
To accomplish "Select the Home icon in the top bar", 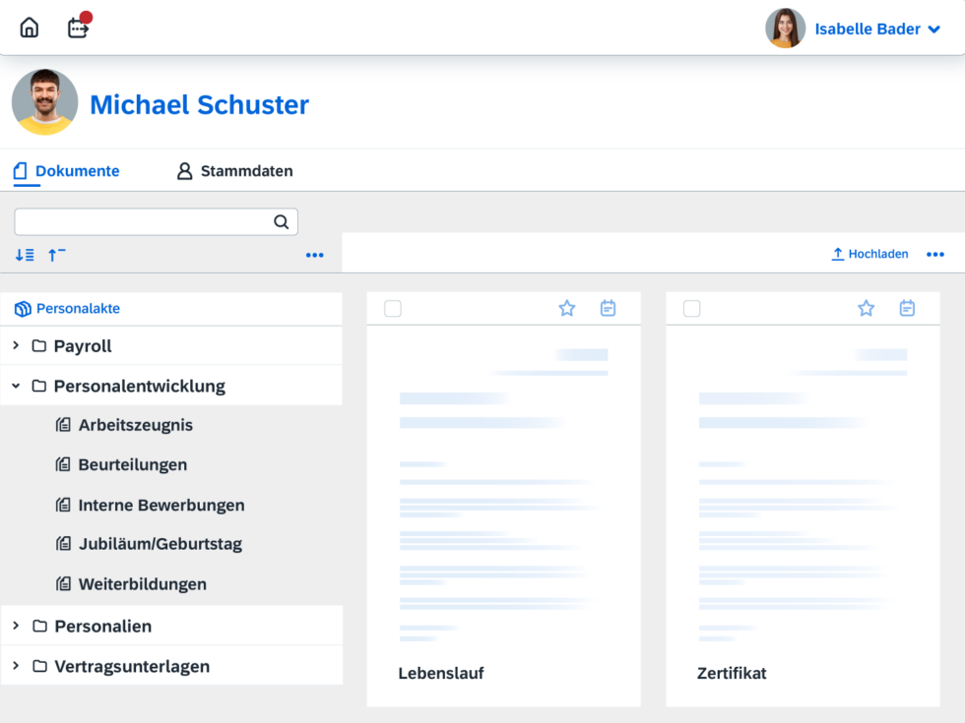I will [29, 27].
